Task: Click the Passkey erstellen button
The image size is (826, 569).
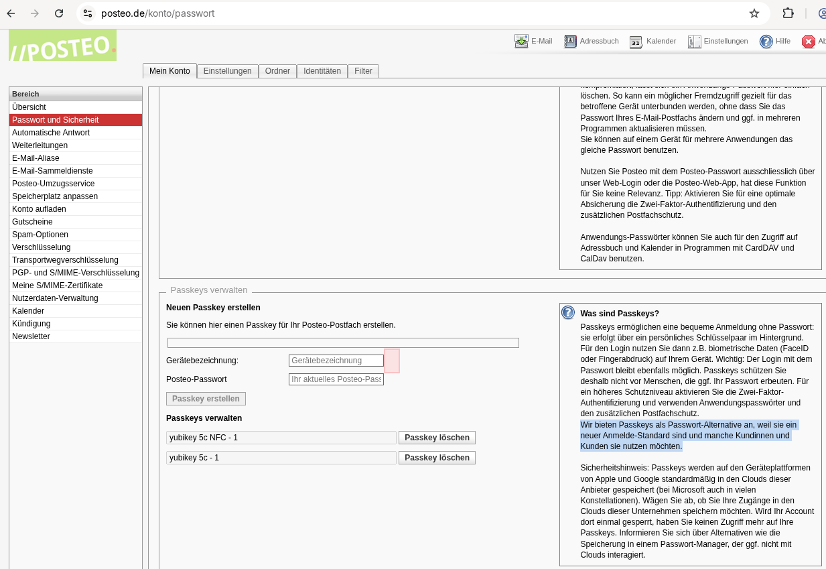Action: 206,399
